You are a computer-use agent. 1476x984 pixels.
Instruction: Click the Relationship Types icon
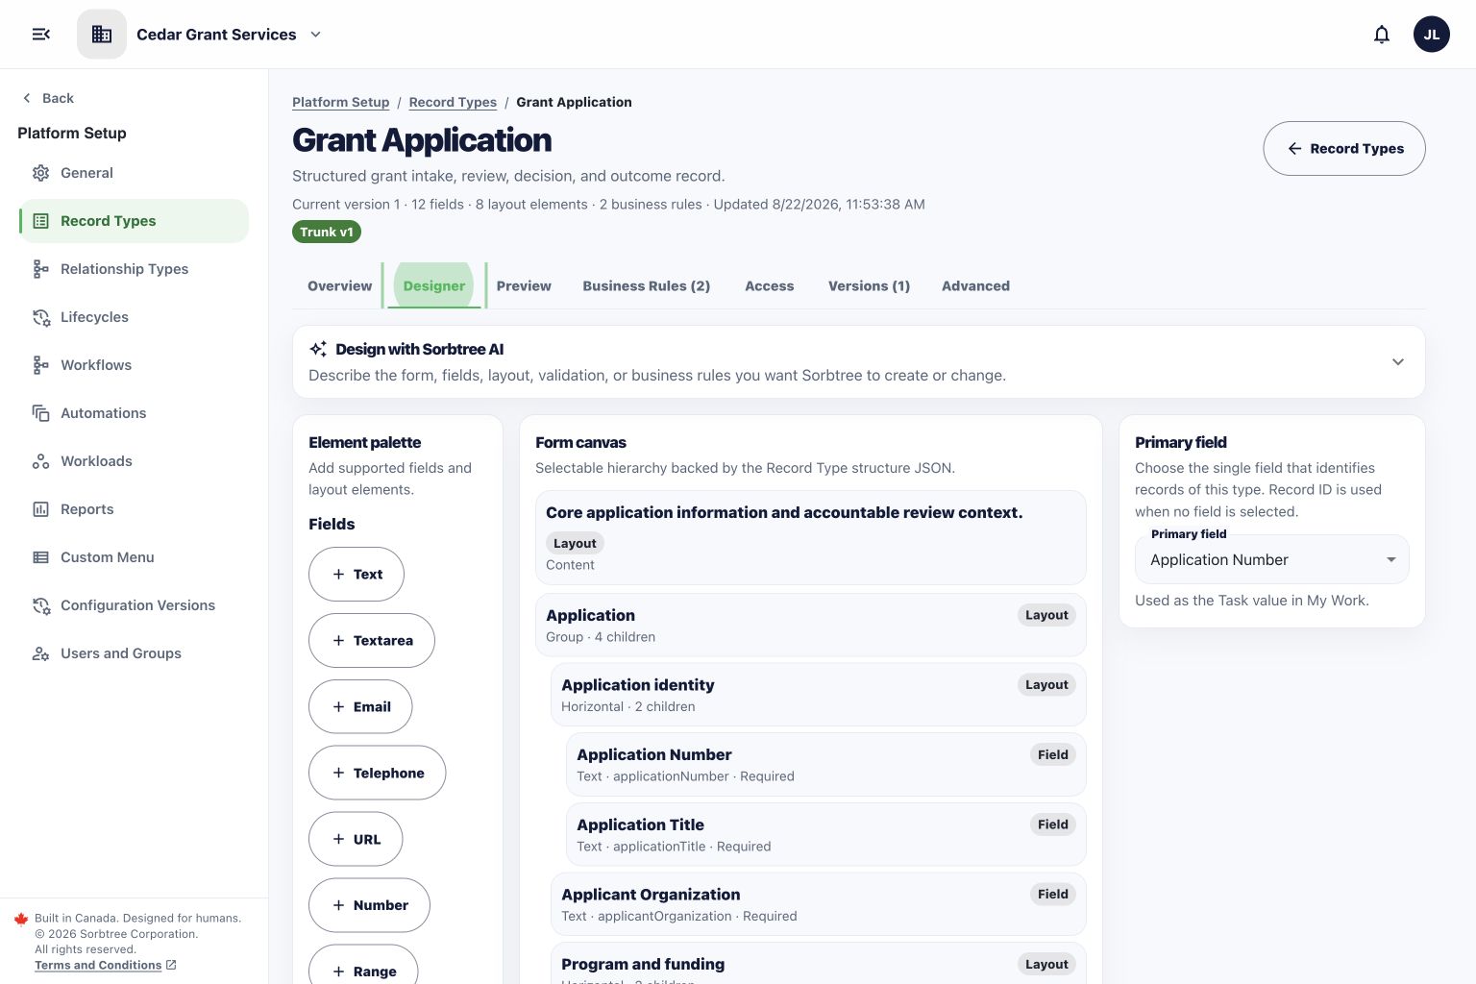(40, 269)
